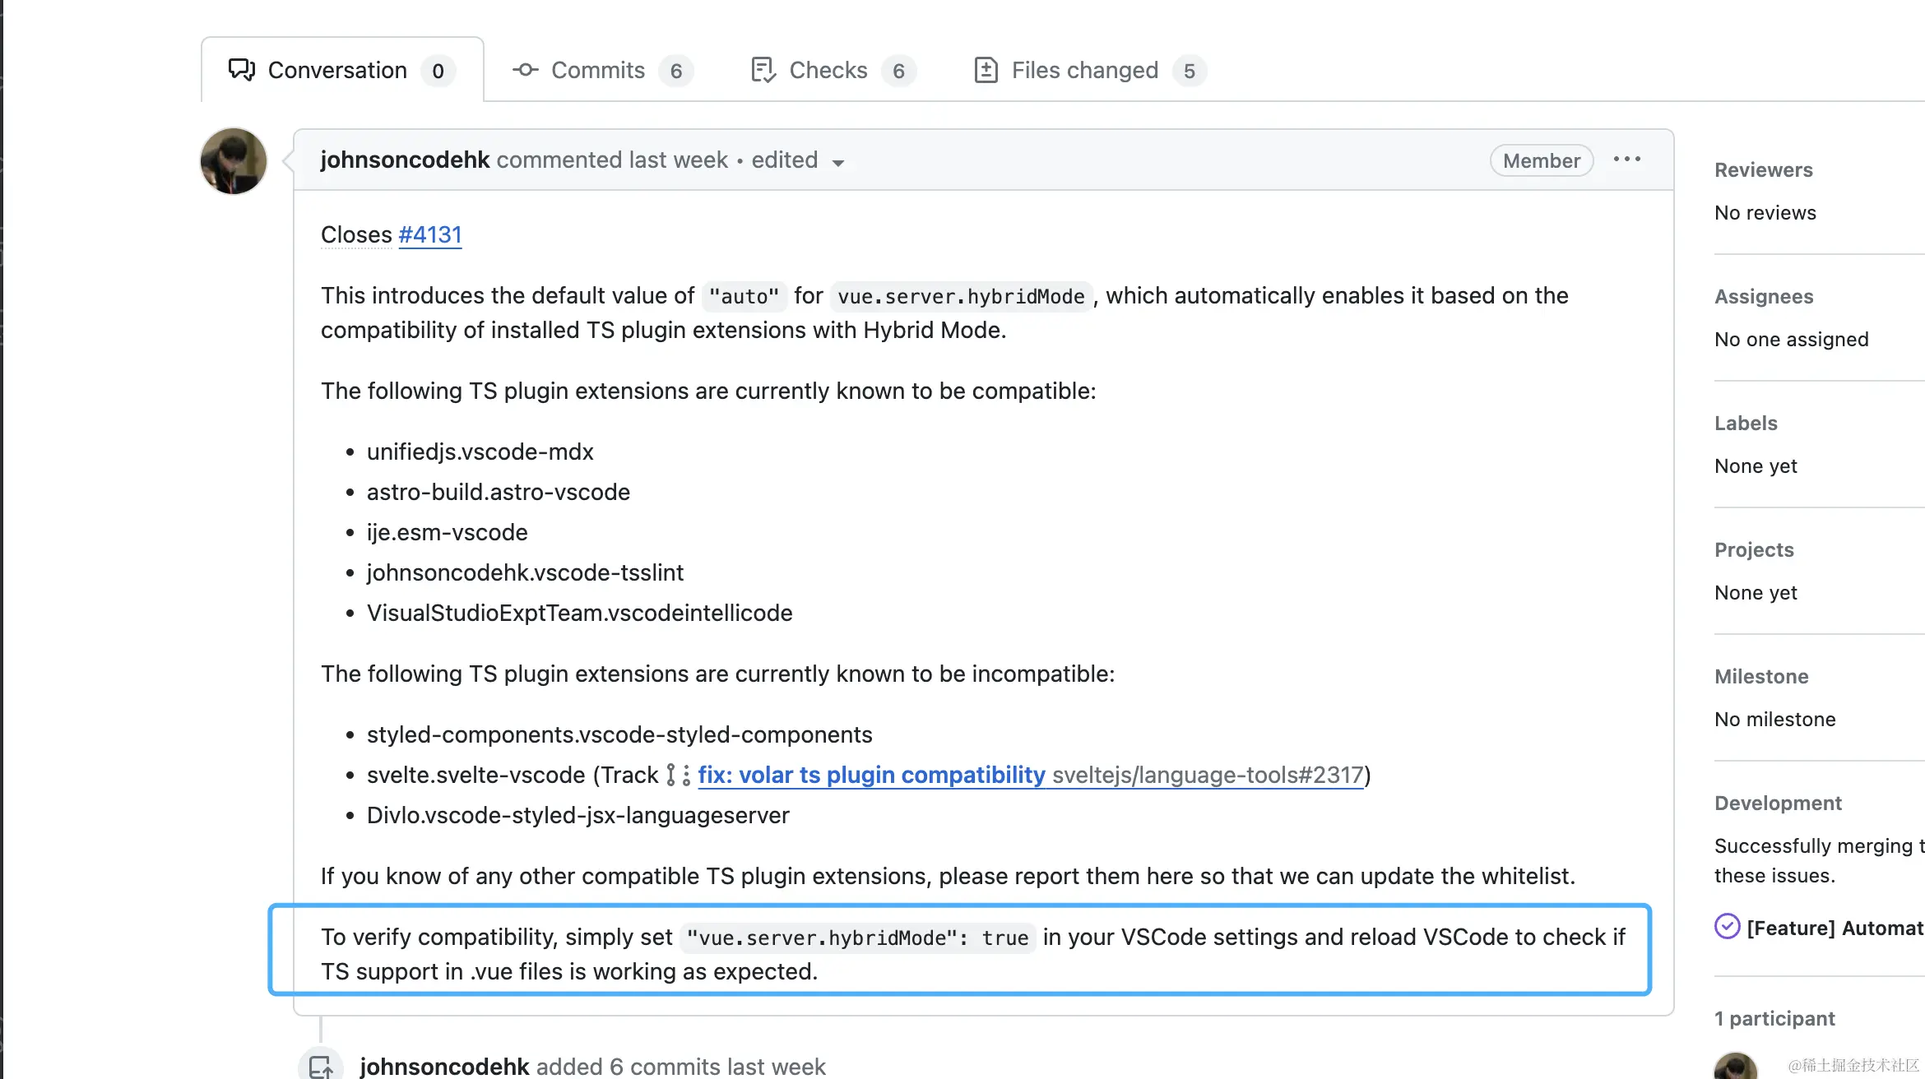Open the Checks tab
Screen dimensions: 1925x1079
[828, 71]
